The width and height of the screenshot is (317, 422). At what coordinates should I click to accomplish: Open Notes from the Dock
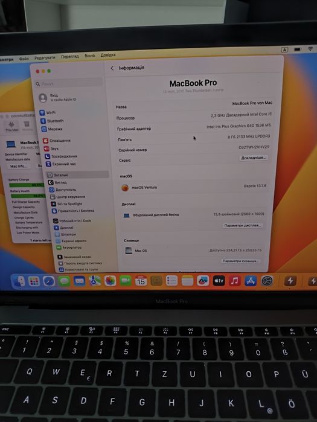click(187, 281)
